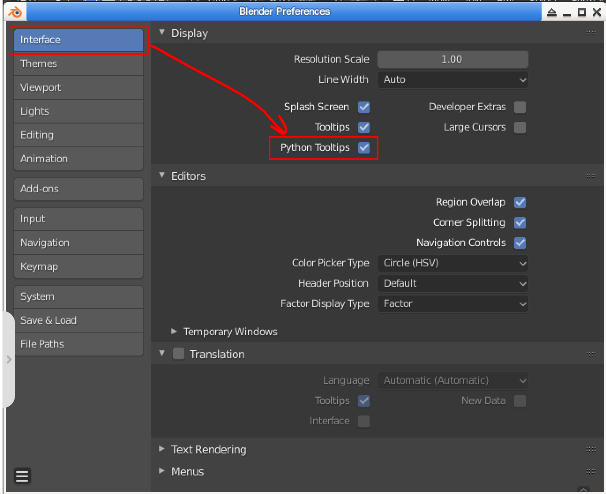Open the Factor Display Type dropdown
Screen dimensions: 606x494
click(453, 304)
